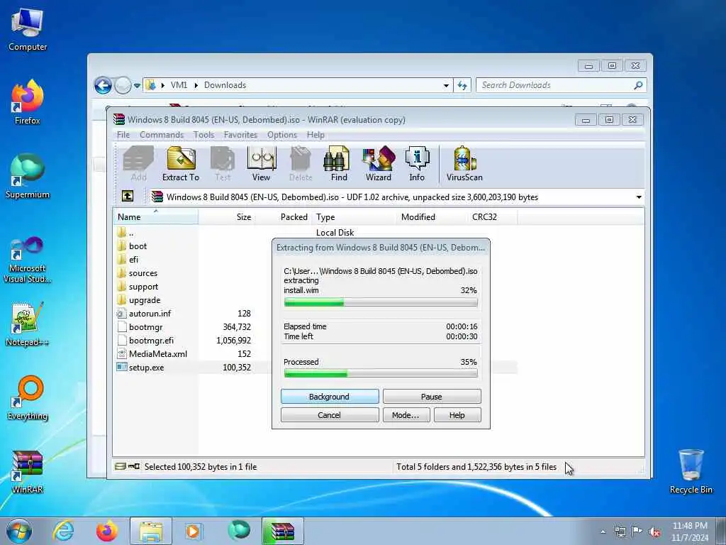The height and width of the screenshot is (545, 726).
Task: Open the Help menu in WinRAR
Action: click(315, 135)
